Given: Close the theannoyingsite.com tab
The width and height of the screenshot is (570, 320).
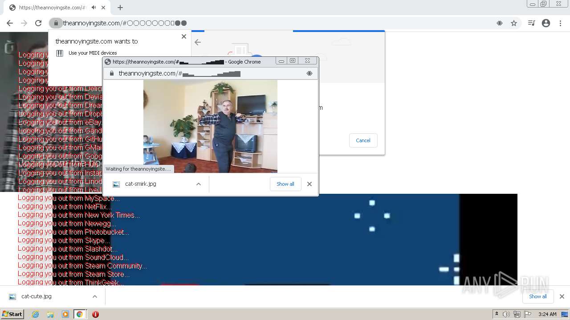Looking at the screenshot, I should pyautogui.click(x=103, y=8).
